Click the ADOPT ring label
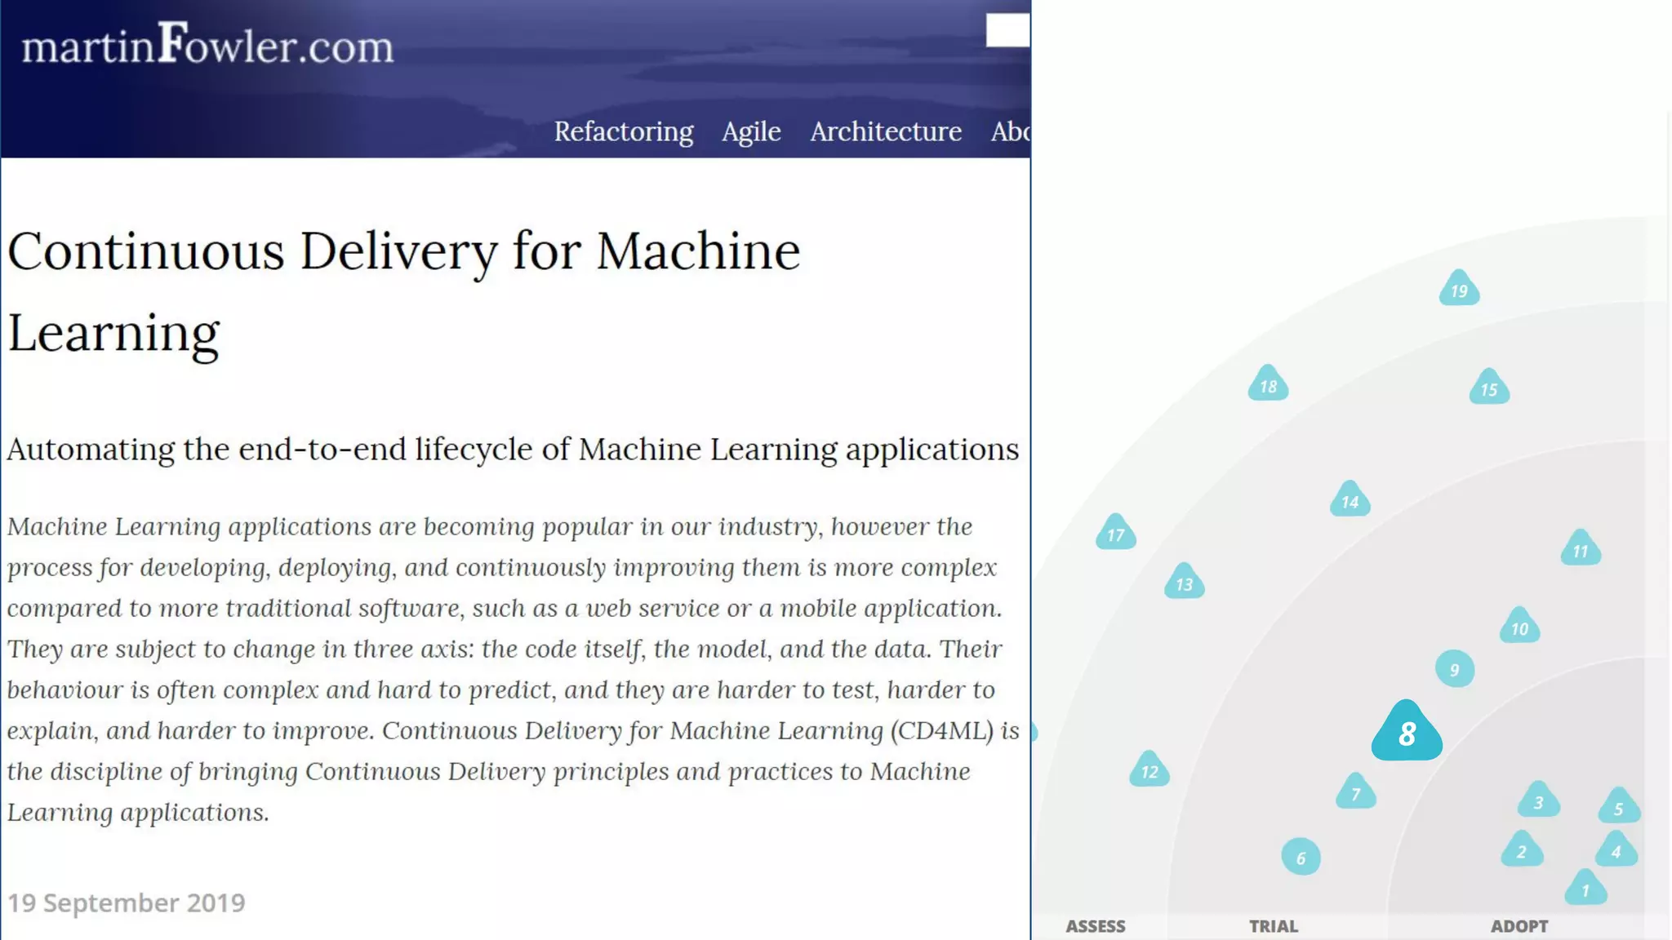 (1519, 926)
